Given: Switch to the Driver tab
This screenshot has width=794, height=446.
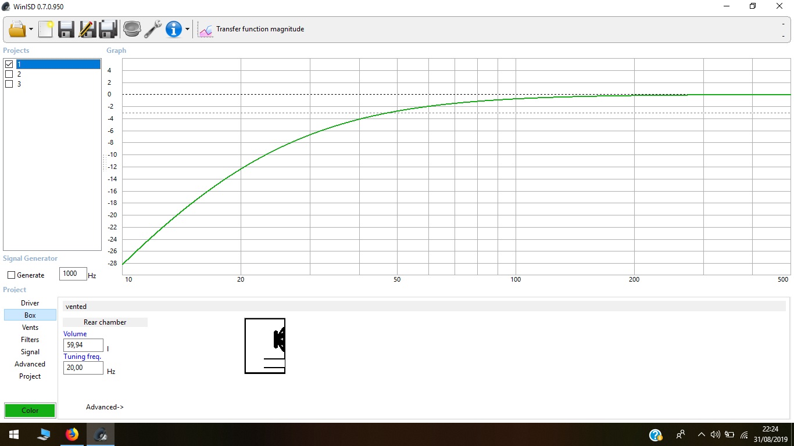Looking at the screenshot, I should (30, 303).
